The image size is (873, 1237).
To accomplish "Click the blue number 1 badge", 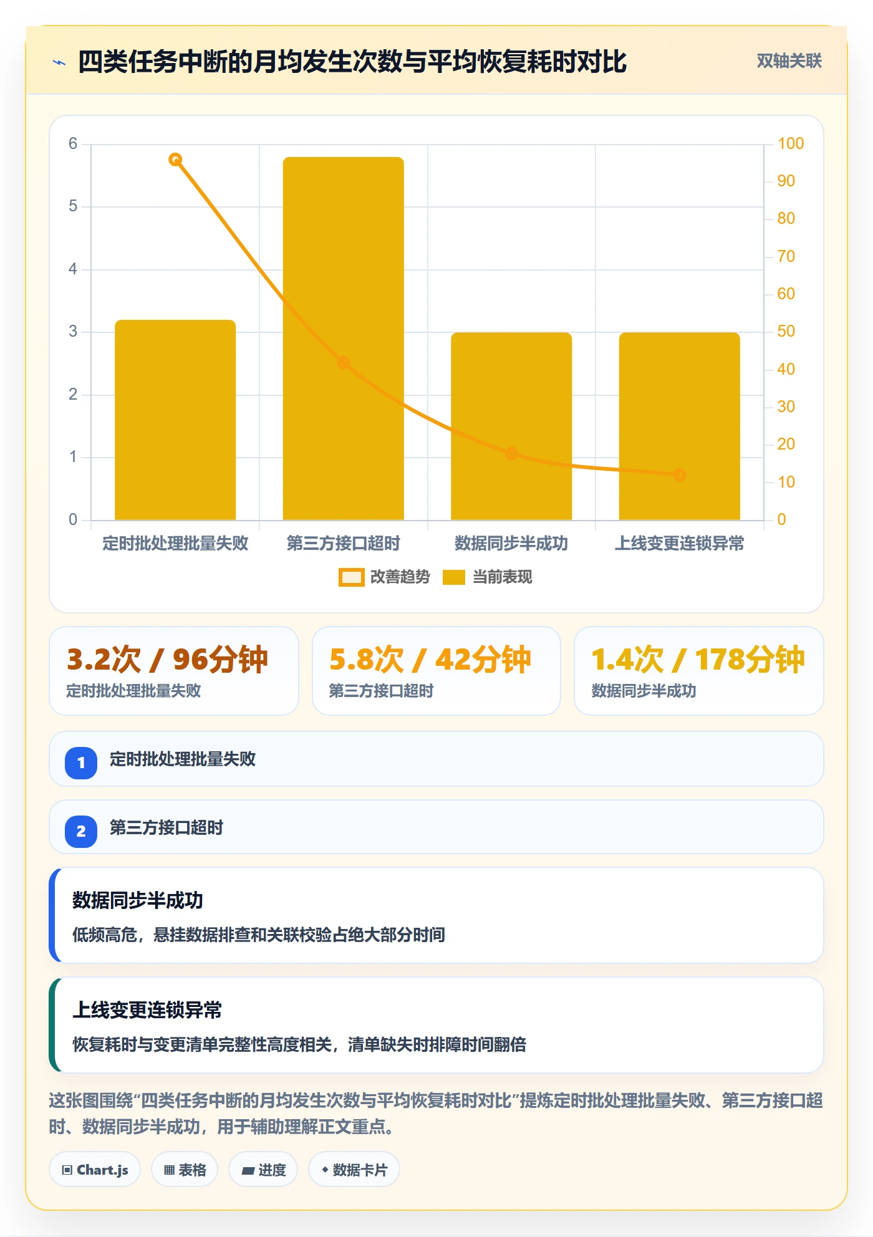I will coord(81,763).
